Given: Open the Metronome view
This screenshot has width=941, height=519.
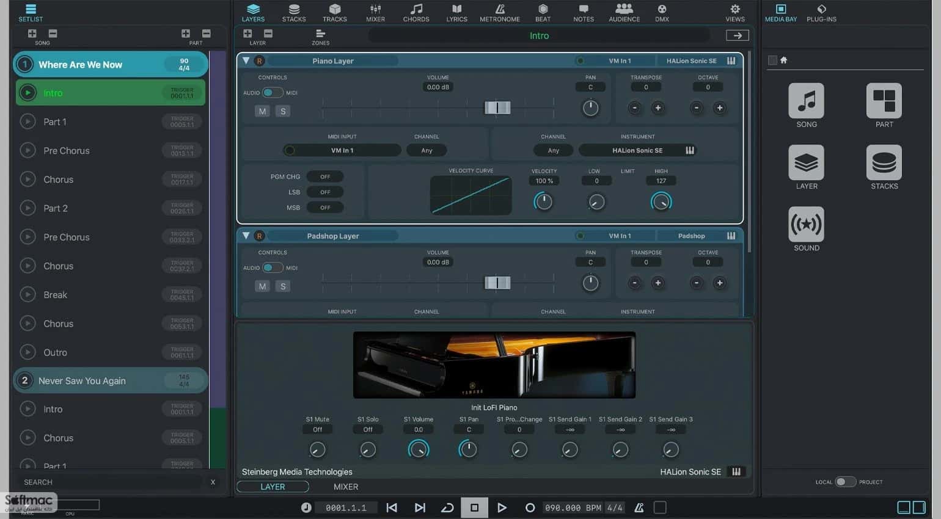Looking at the screenshot, I should 500,13.
